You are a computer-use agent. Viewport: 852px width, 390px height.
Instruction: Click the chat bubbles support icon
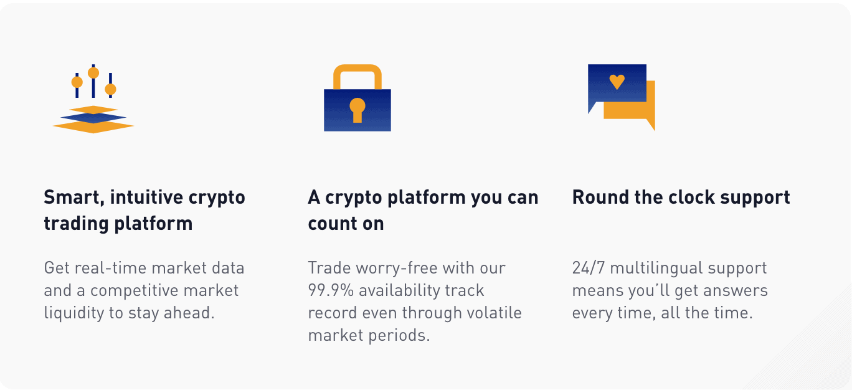coord(622,97)
